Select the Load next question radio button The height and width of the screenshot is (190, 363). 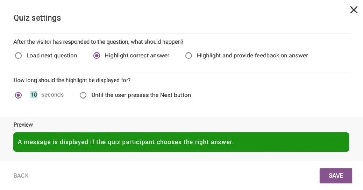(x=18, y=56)
